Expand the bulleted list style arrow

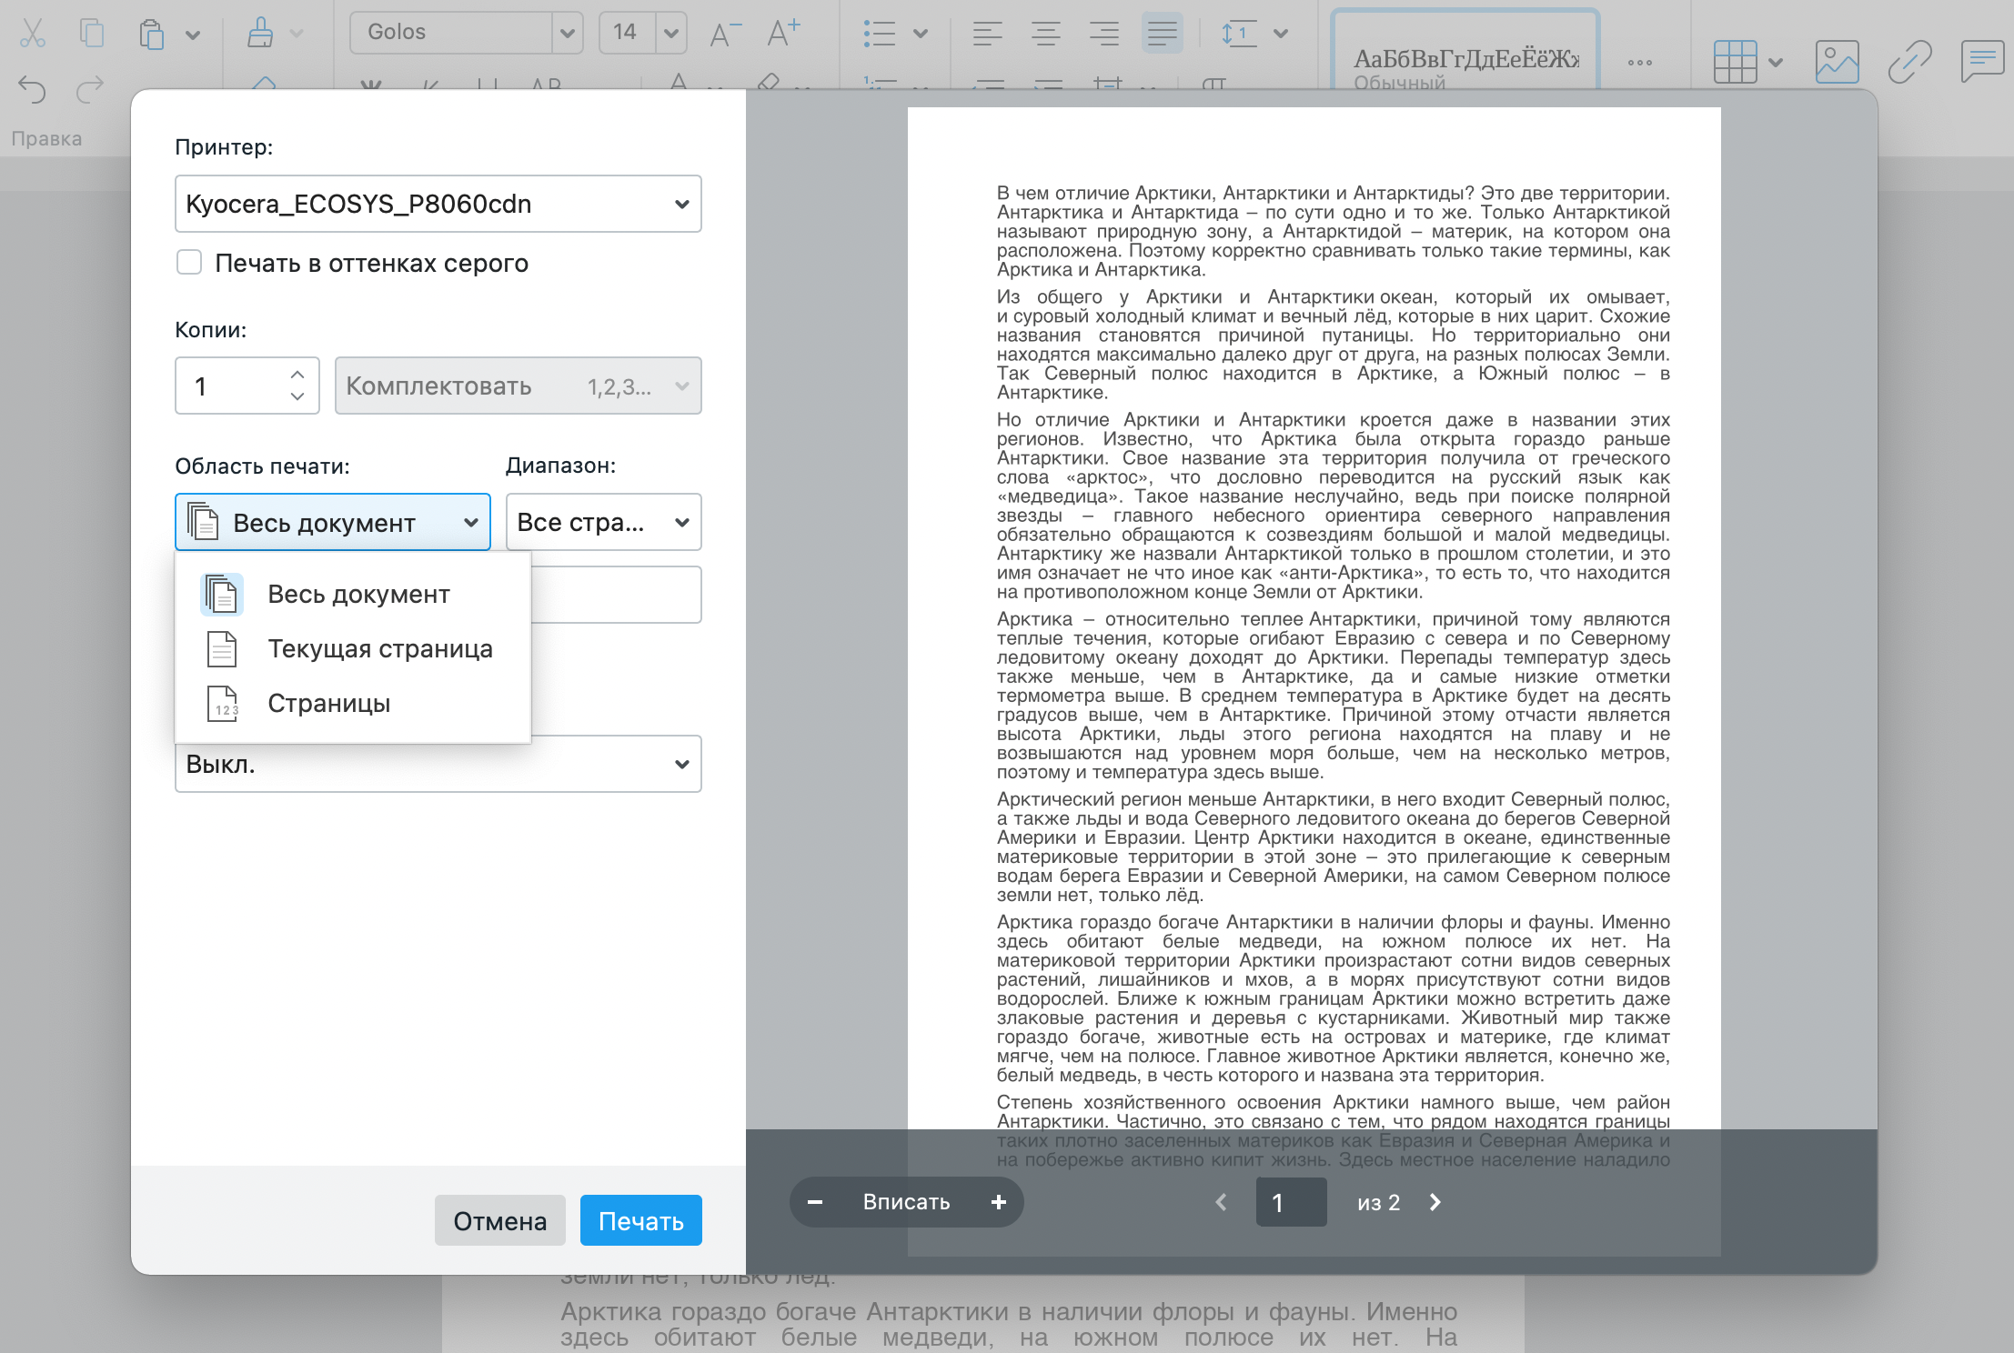pyautogui.click(x=921, y=35)
